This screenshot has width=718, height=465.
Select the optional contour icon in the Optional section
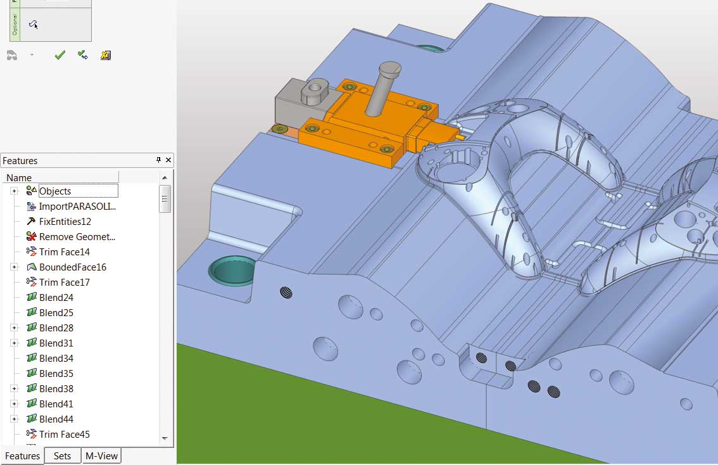(x=33, y=24)
